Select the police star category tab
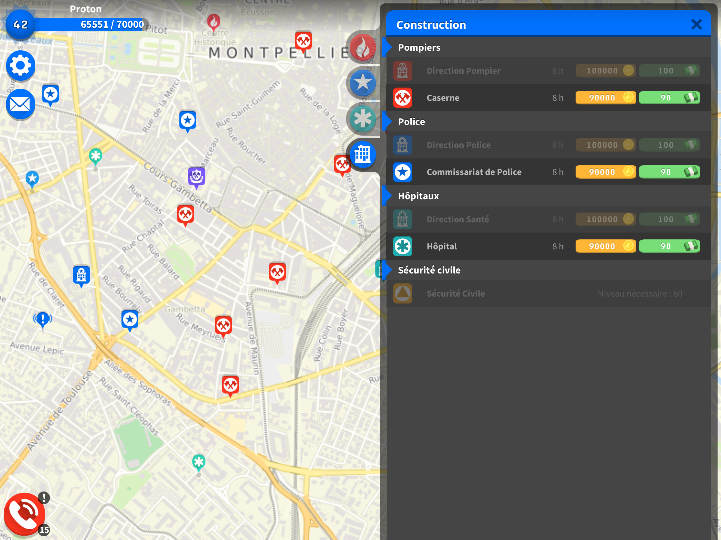 coord(362,83)
